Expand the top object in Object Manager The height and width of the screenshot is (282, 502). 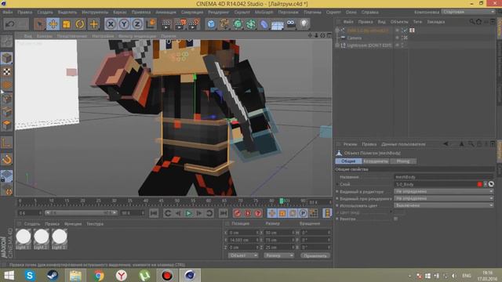click(336, 30)
